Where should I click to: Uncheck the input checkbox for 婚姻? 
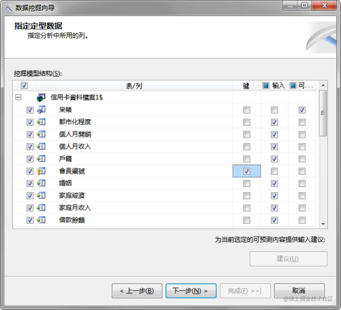[x=274, y=183]
